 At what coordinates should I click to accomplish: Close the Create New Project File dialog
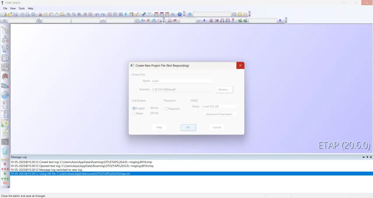point(240,66)
